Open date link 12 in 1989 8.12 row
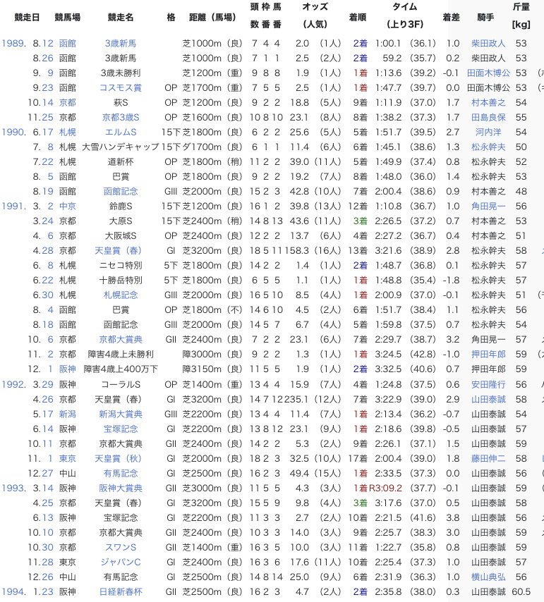The height and width of the screenshot is (602, 544). click(48, 44)
